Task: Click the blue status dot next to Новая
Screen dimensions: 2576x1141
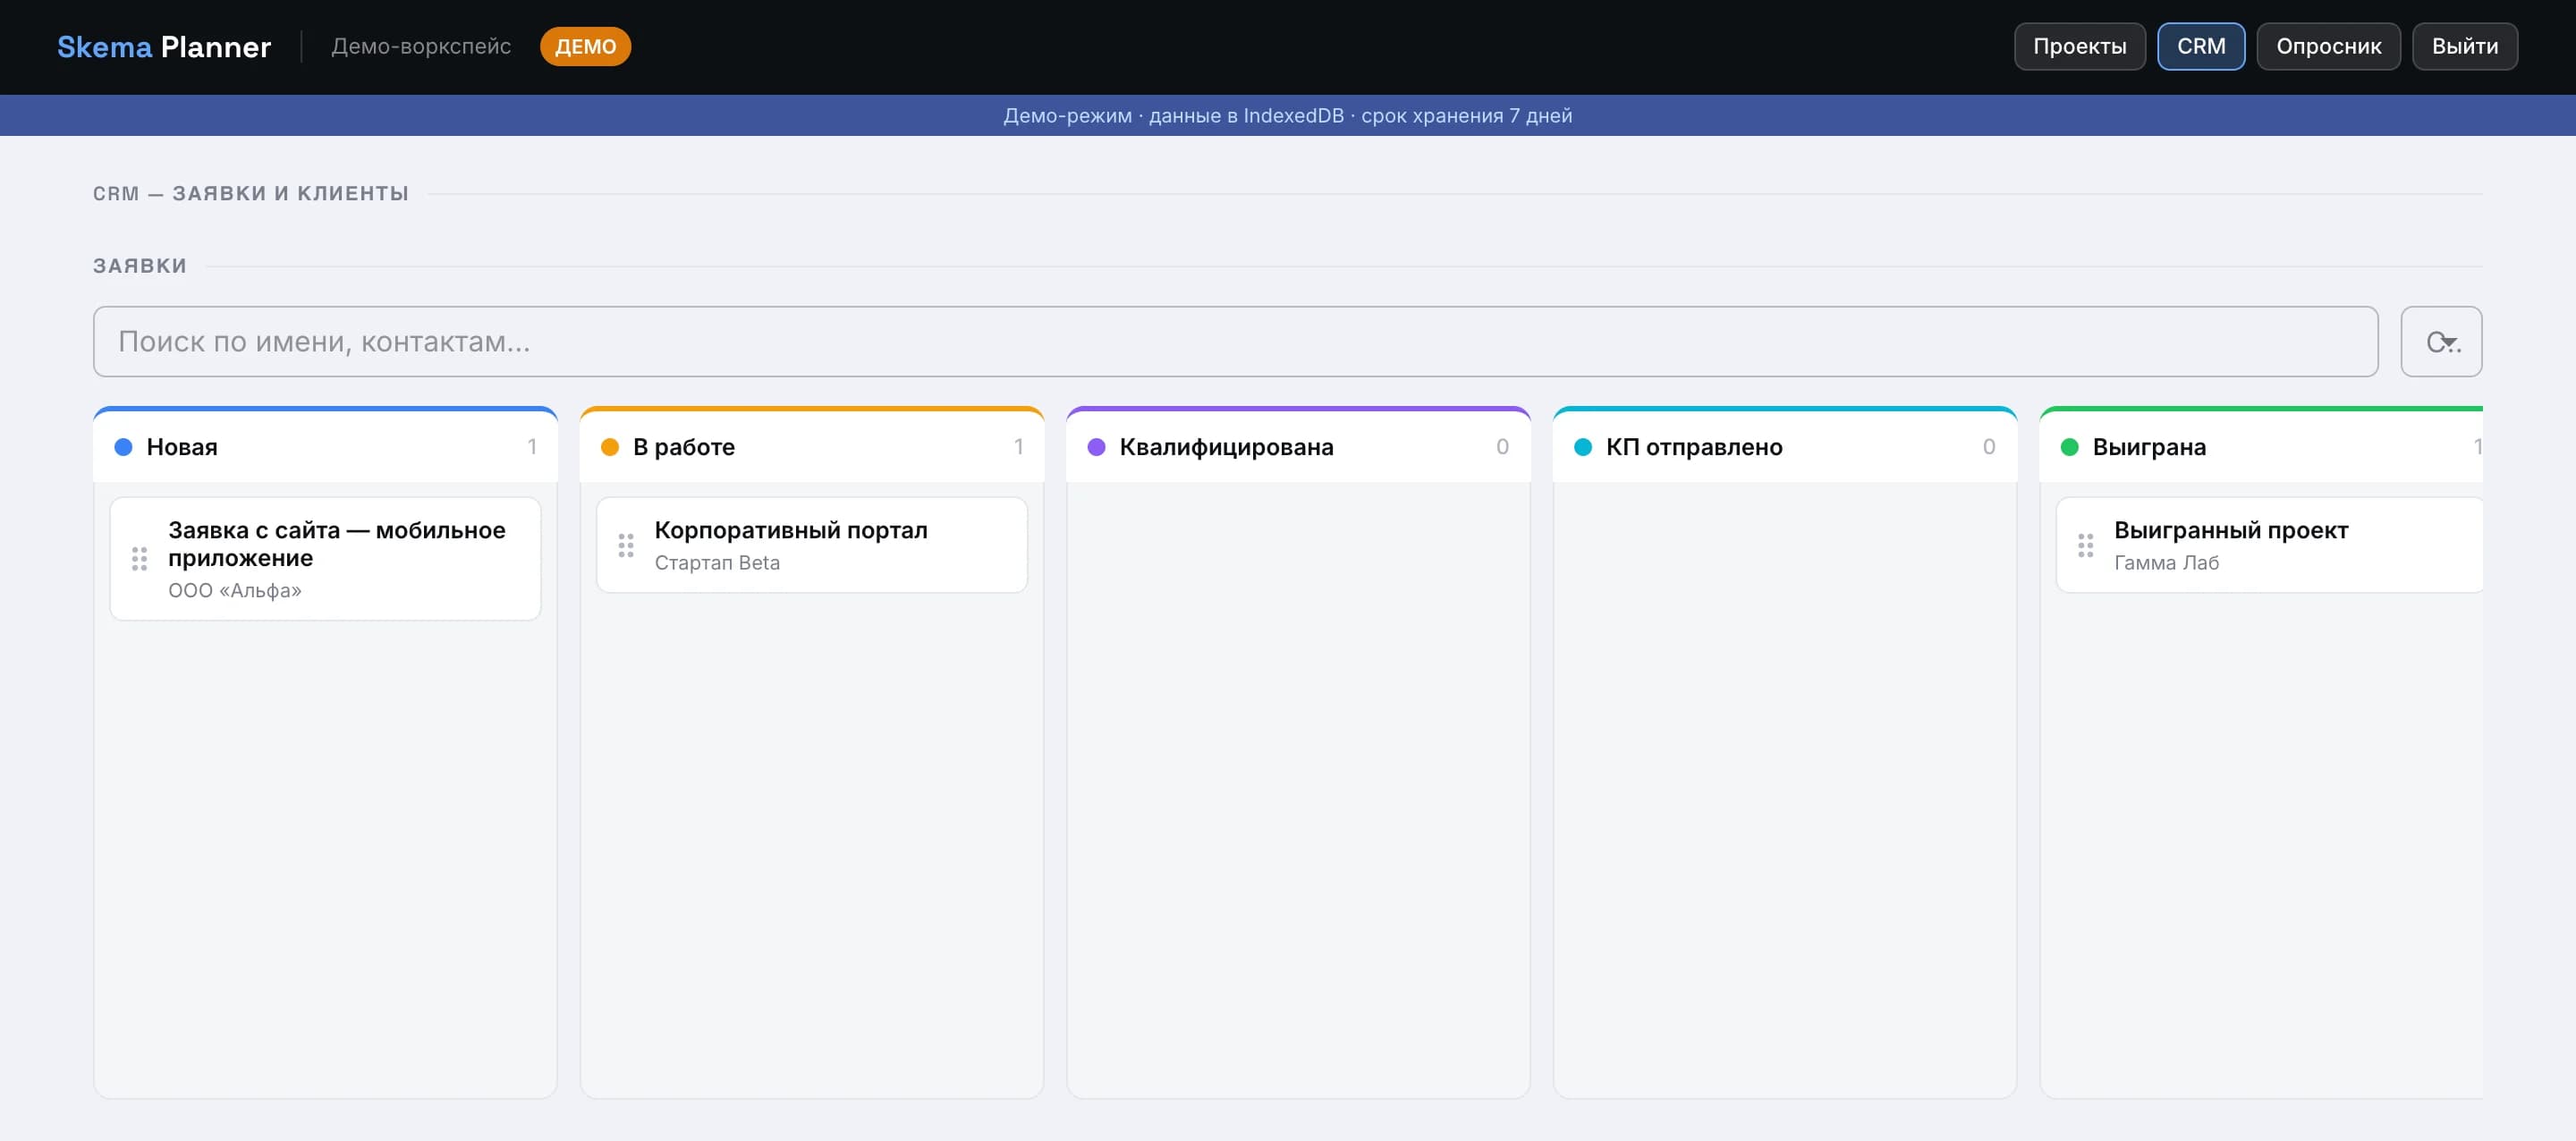Action: 124,447
